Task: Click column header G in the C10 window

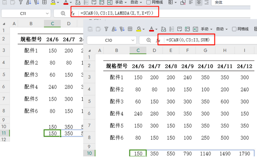Action: pyautogui.click(x=205, y=51)
